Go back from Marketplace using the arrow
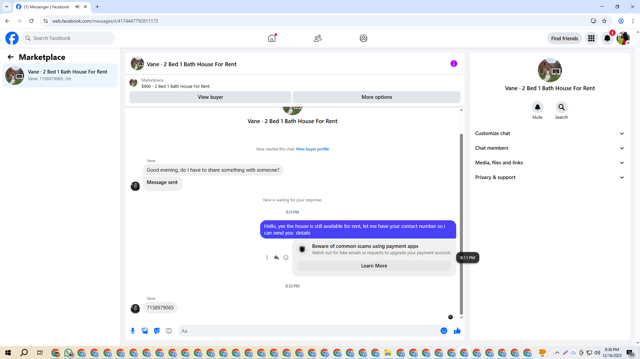 [x=11, y=57]
